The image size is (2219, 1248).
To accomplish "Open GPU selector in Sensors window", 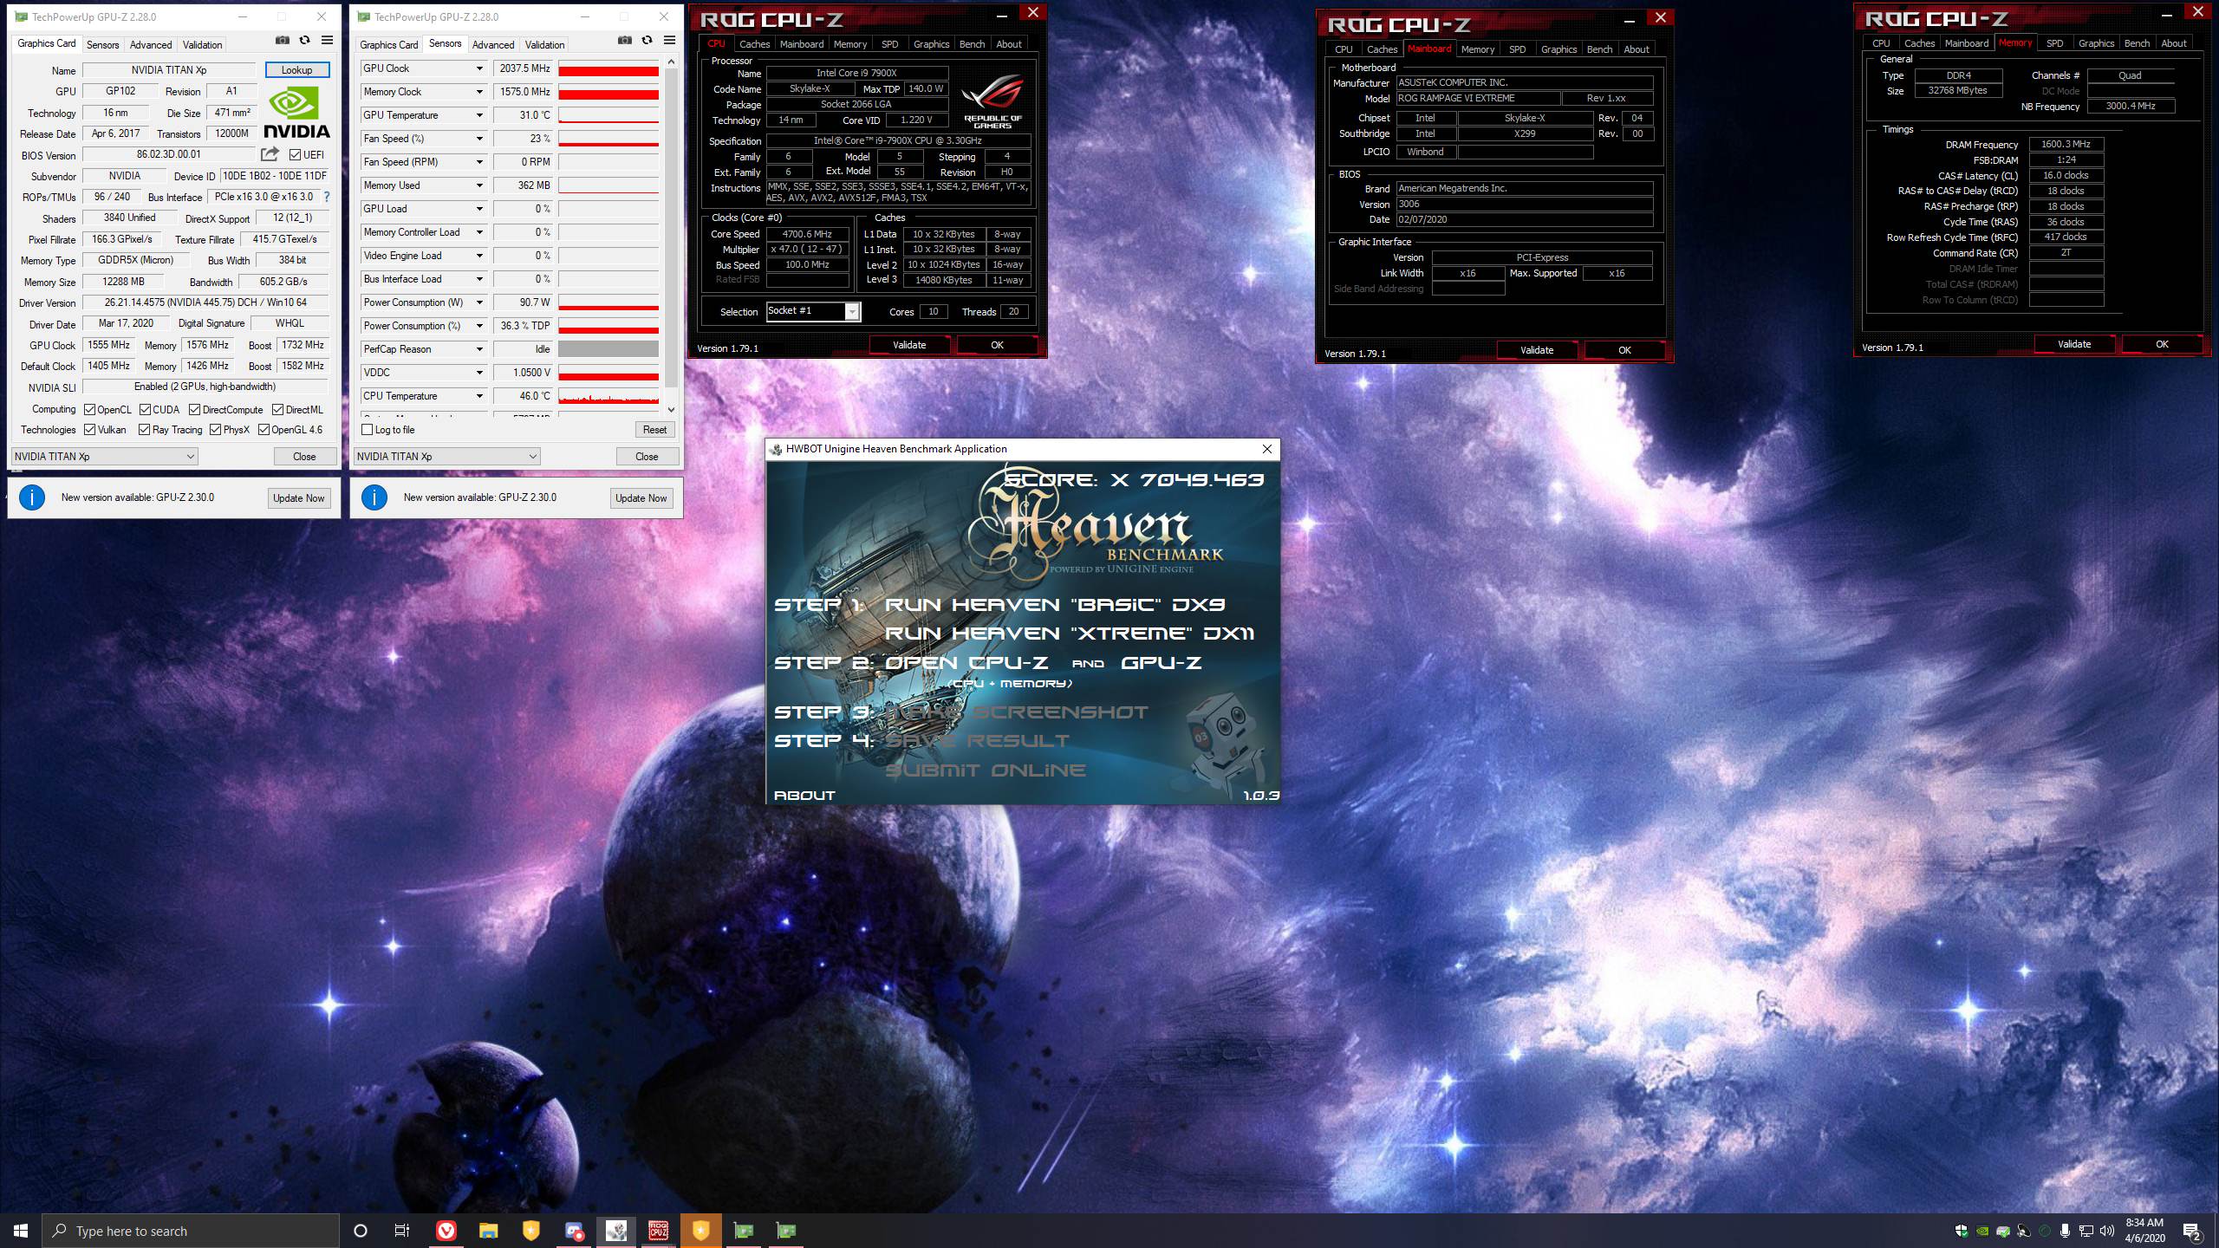I will 447,457.
